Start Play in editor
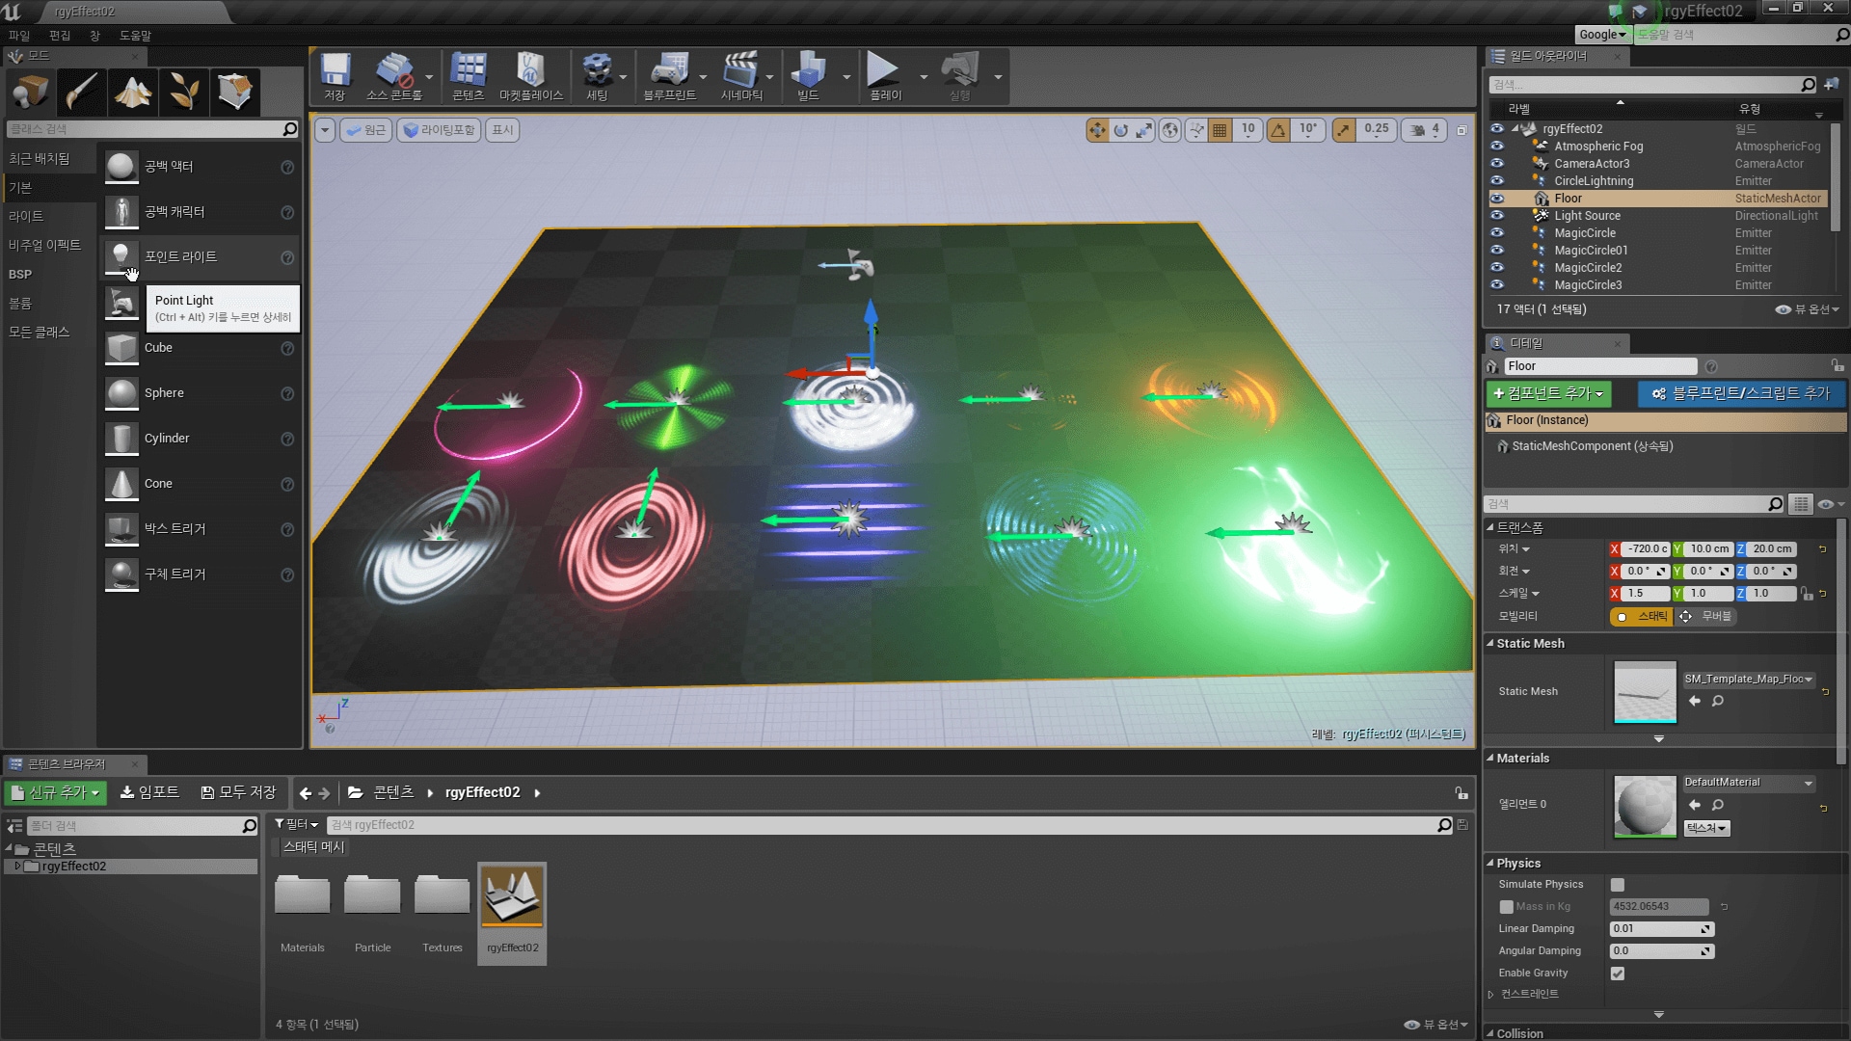The width and height of the screenshot is (1851, 1041). click(x=885, y=76)
